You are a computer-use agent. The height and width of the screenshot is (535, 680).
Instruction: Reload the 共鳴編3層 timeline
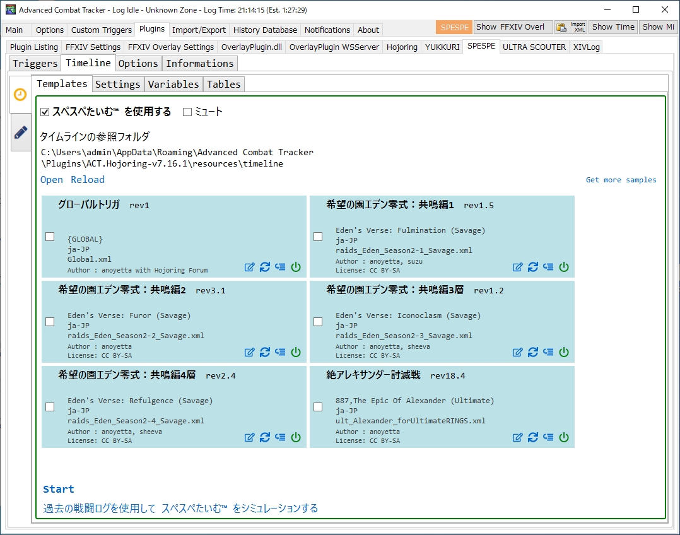click(533, 352)
